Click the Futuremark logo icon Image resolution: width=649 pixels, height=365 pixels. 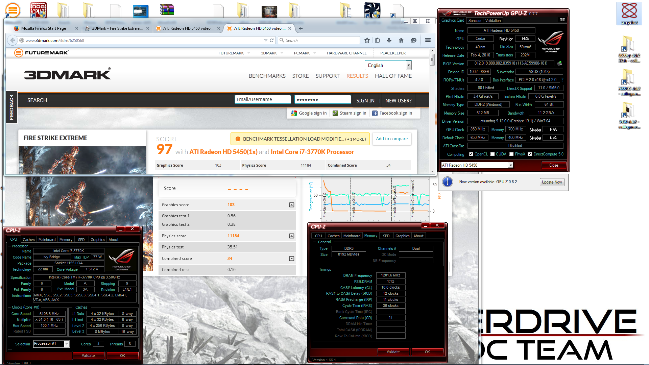tap(19, 53)
